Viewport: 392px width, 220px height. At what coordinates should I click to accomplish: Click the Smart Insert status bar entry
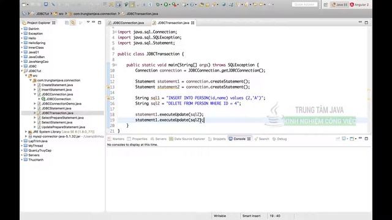tap(251, 216)
